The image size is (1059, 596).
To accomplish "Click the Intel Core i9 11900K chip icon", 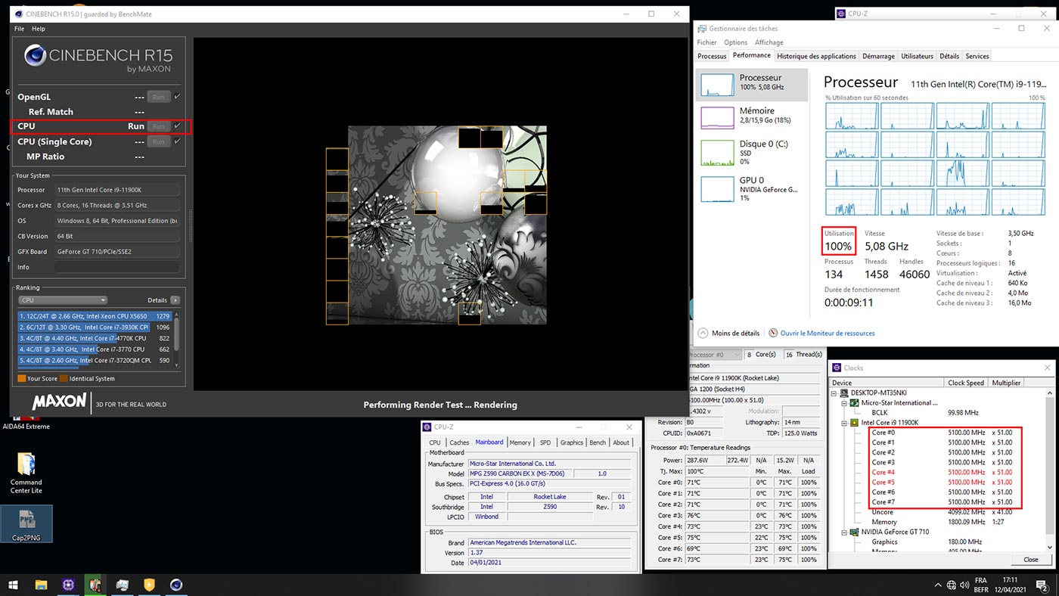I will click(x=855, y=423).
